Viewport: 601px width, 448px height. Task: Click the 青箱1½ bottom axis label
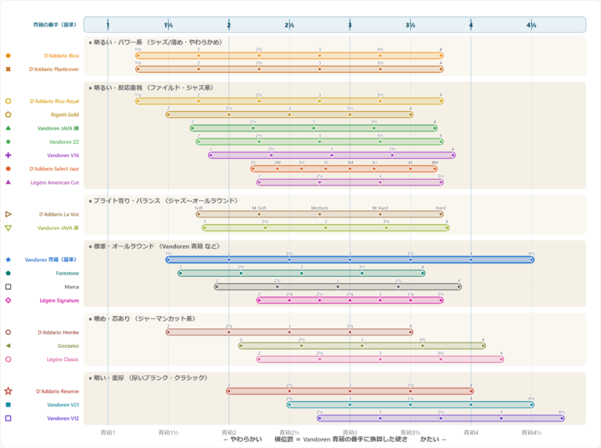coord(168,432)
